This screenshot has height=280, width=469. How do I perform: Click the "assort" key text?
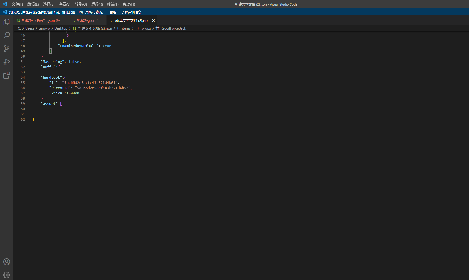point(49,103)
